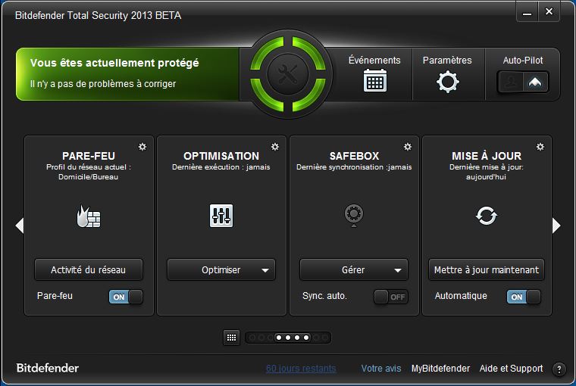Click the Bitdefender logo text
The height and width of the screenshot is (386, 576).
48,368
